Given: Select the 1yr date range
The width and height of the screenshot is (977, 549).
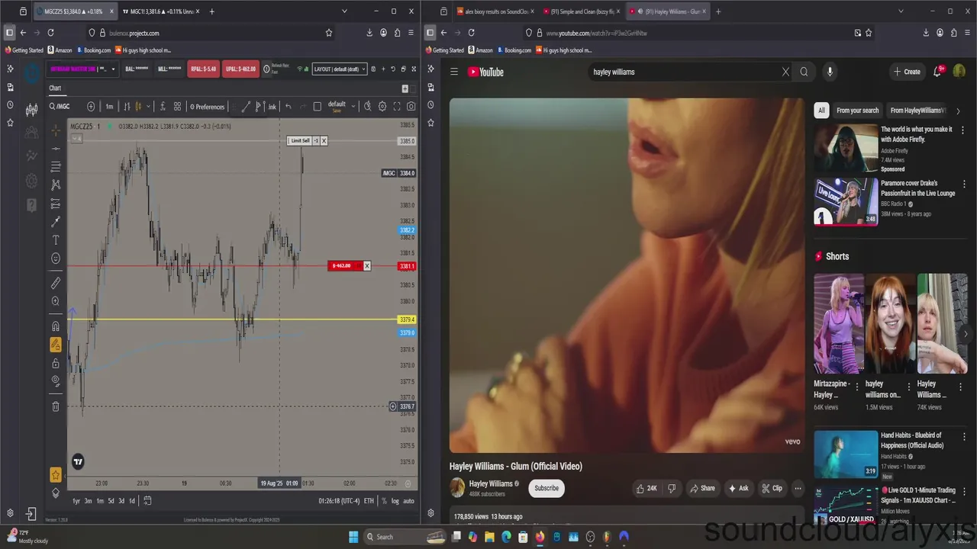Looking at the screenshot, I should pos(76,501).
